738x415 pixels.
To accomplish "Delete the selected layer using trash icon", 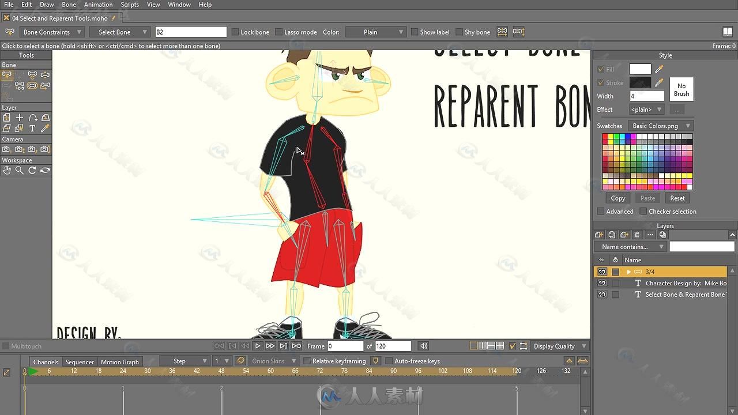I will click(x=637, y=235).
